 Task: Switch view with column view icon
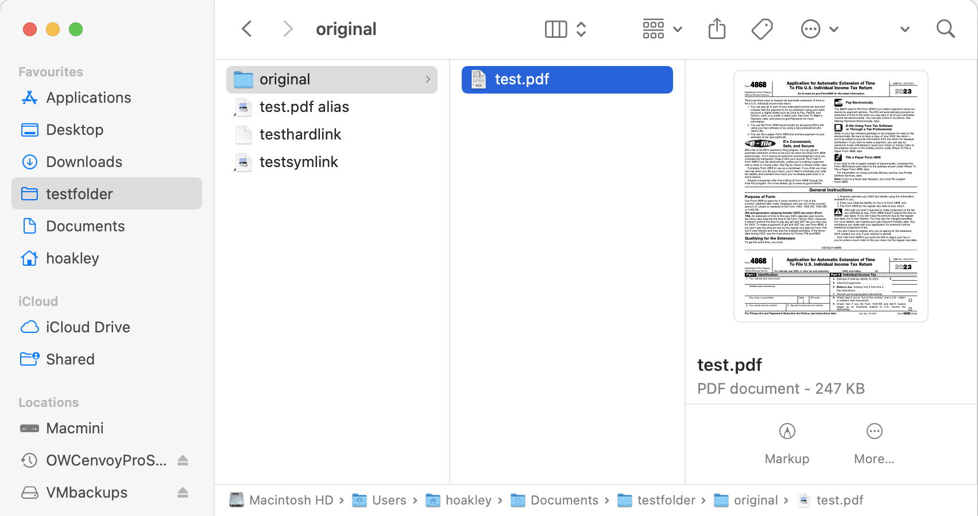(556, 29)
